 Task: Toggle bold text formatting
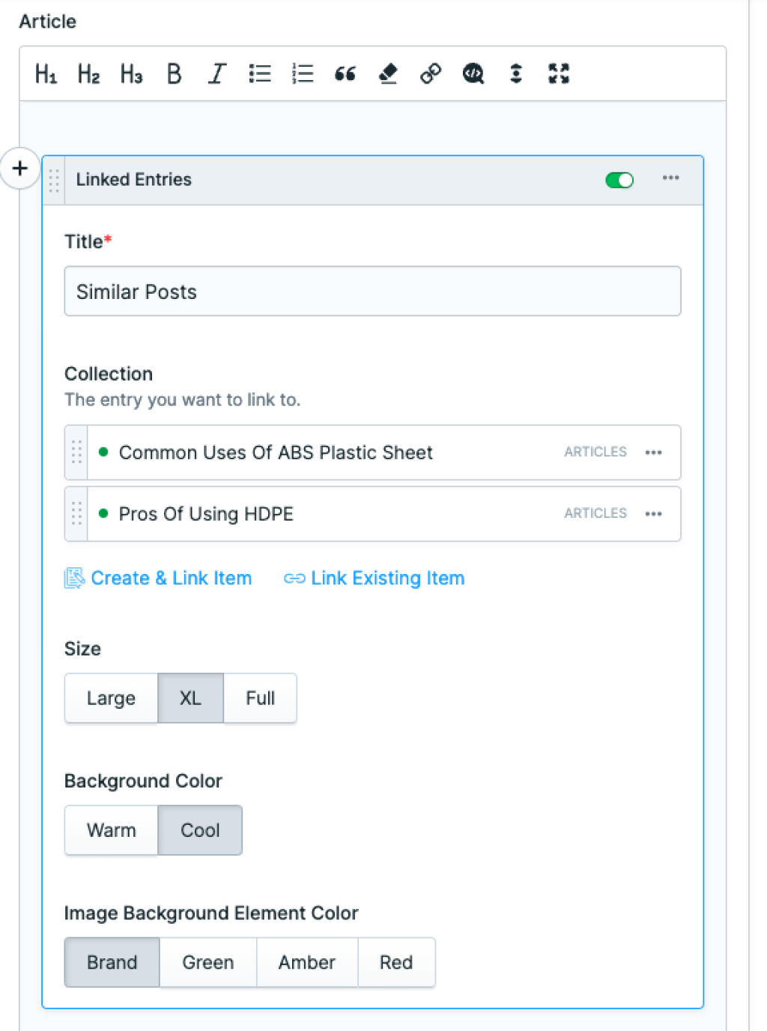[173, 73]
